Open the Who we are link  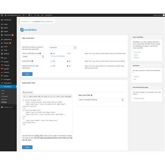click(x=137, y=52)
